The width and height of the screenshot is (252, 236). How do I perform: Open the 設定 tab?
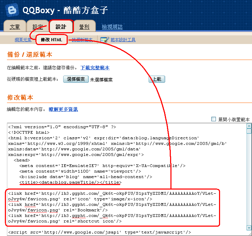tap(38, 27)
